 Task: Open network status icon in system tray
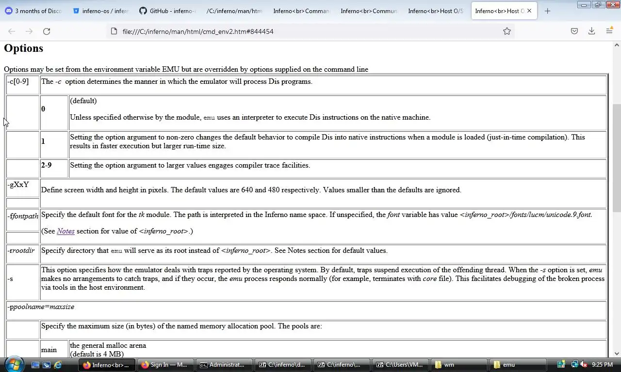(574, 364)
